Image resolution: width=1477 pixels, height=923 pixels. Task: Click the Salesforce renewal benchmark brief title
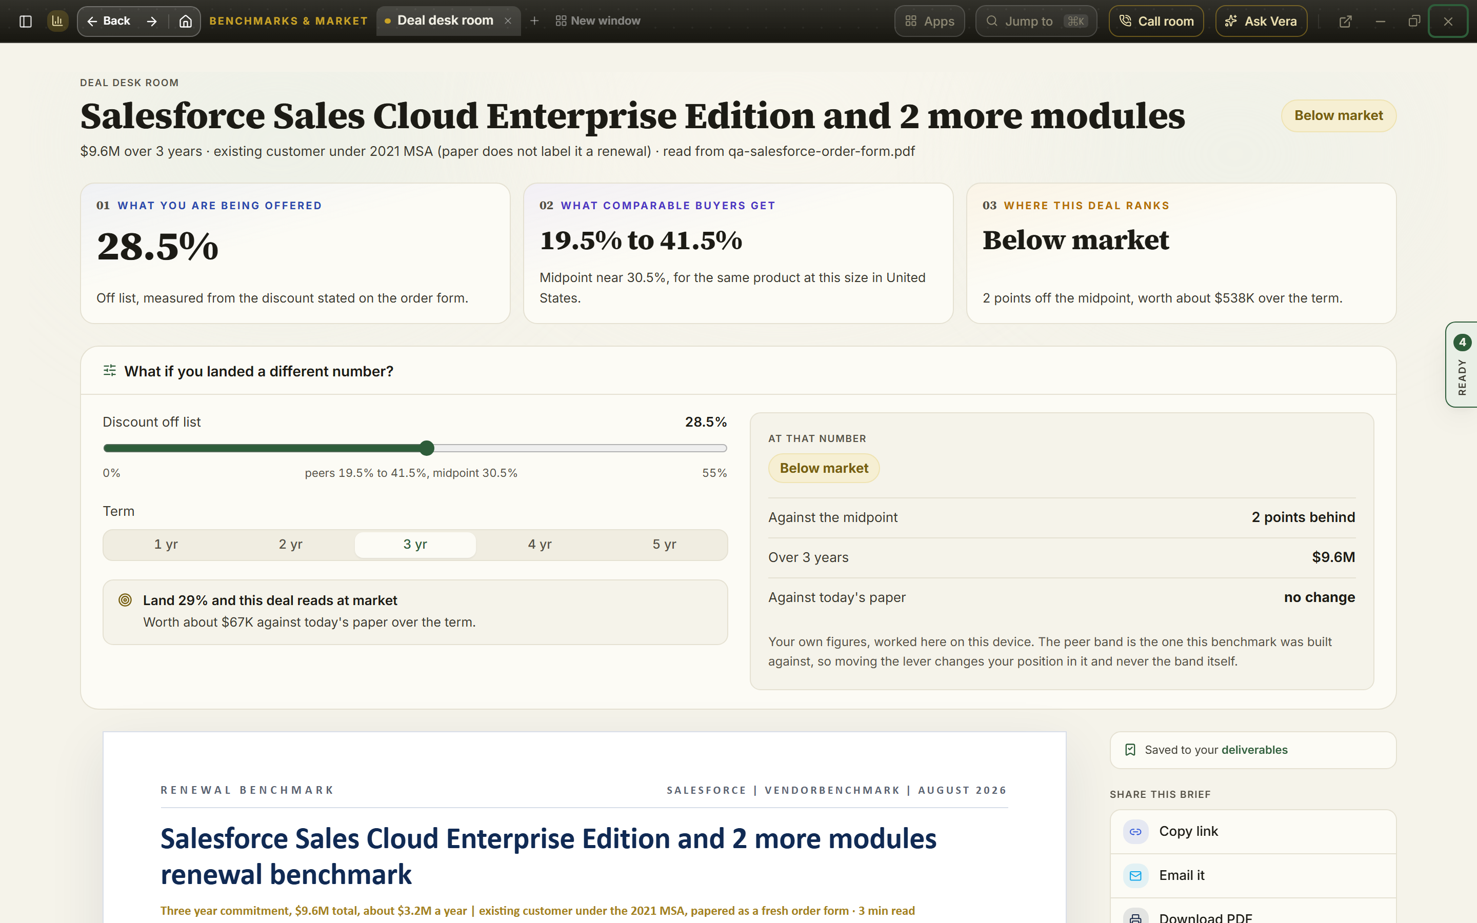(548, 856)
